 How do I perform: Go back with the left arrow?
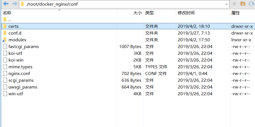(x=6, y=4)
